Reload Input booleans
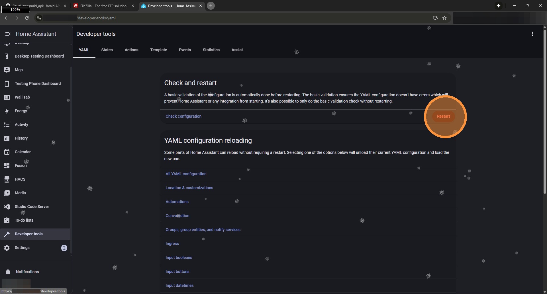Image resolution: width=547 pixels, height=294 pixels. click(179, 258)
